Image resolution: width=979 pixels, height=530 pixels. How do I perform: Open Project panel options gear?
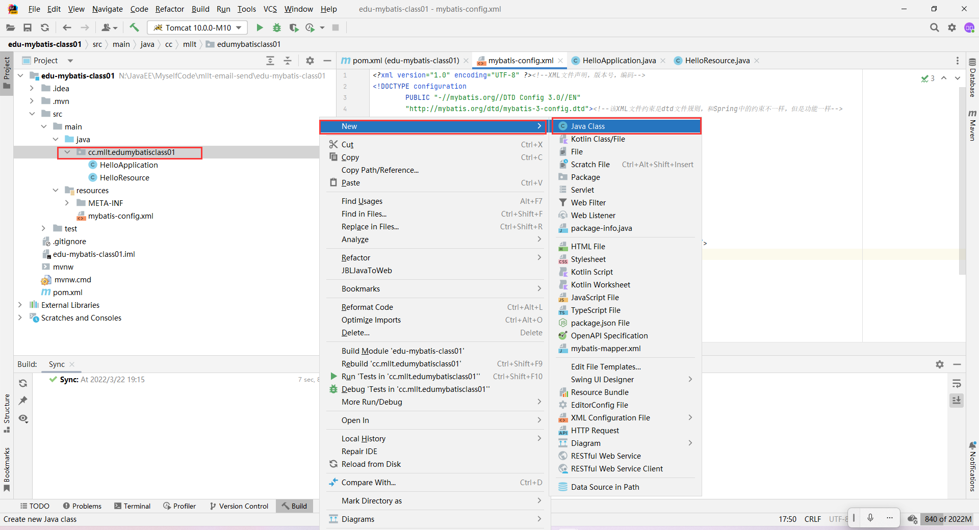pyautogui.click(x=310, y=61)
